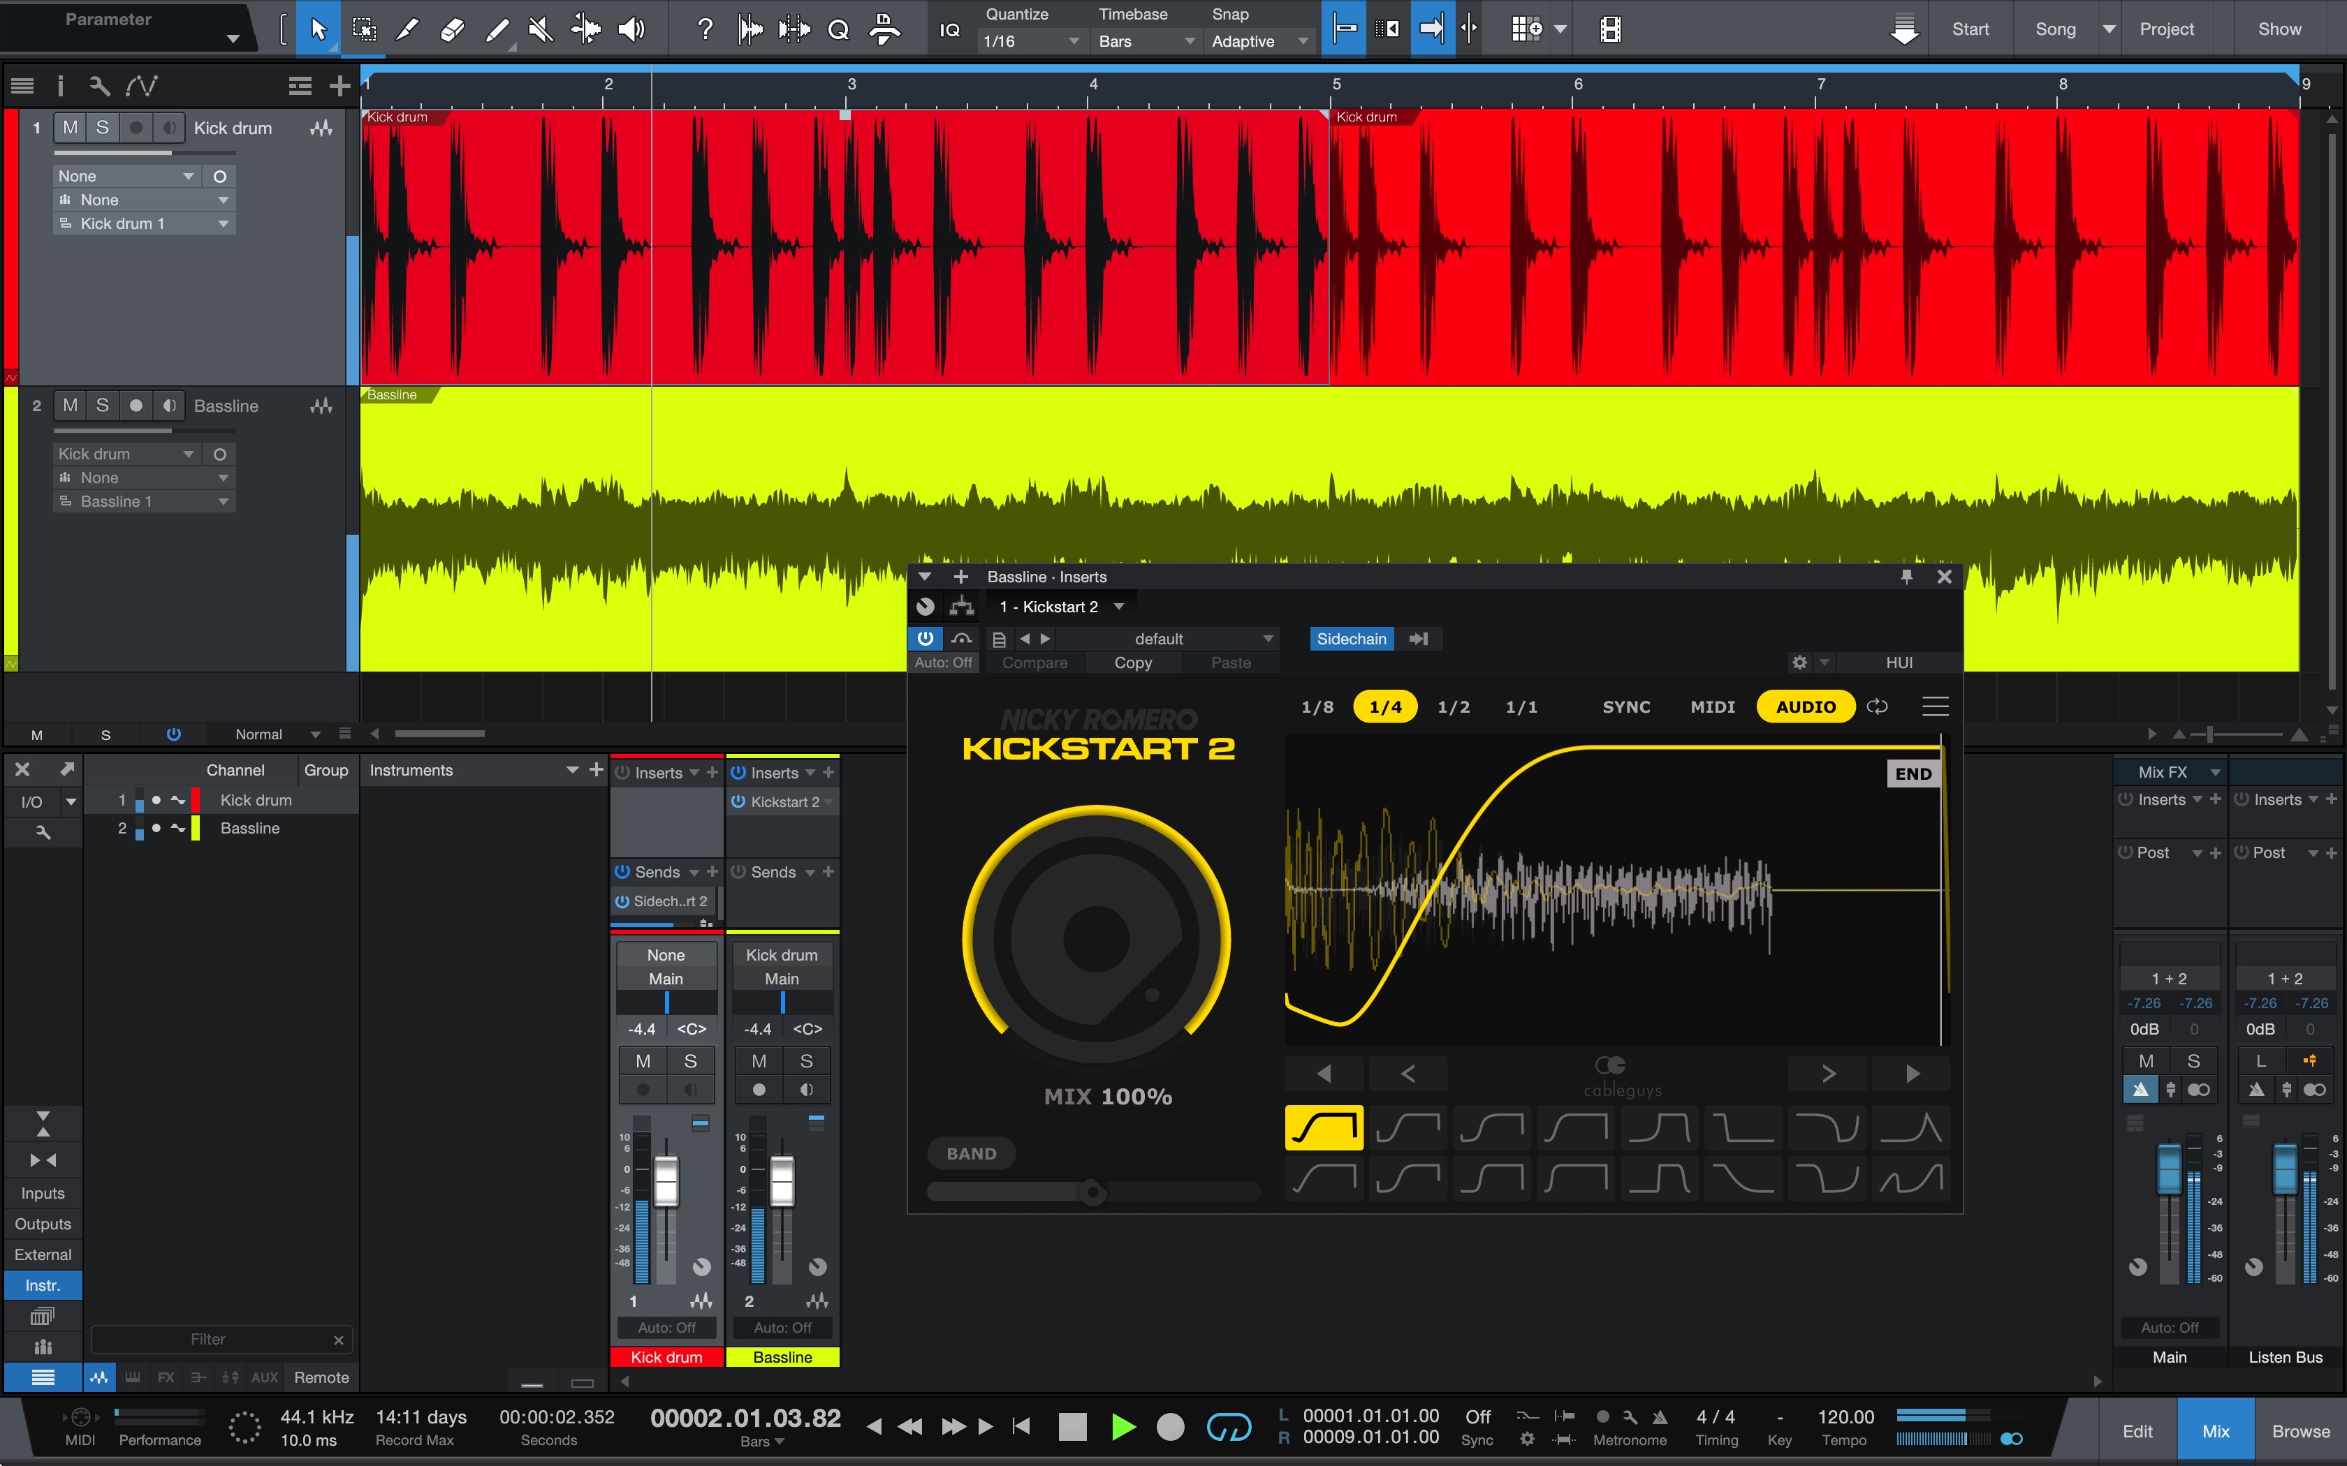This screenshot has width=2347, height=1466.
Task: Click the SYNC button in Kickstart 2
Action: click(1625, 706)
